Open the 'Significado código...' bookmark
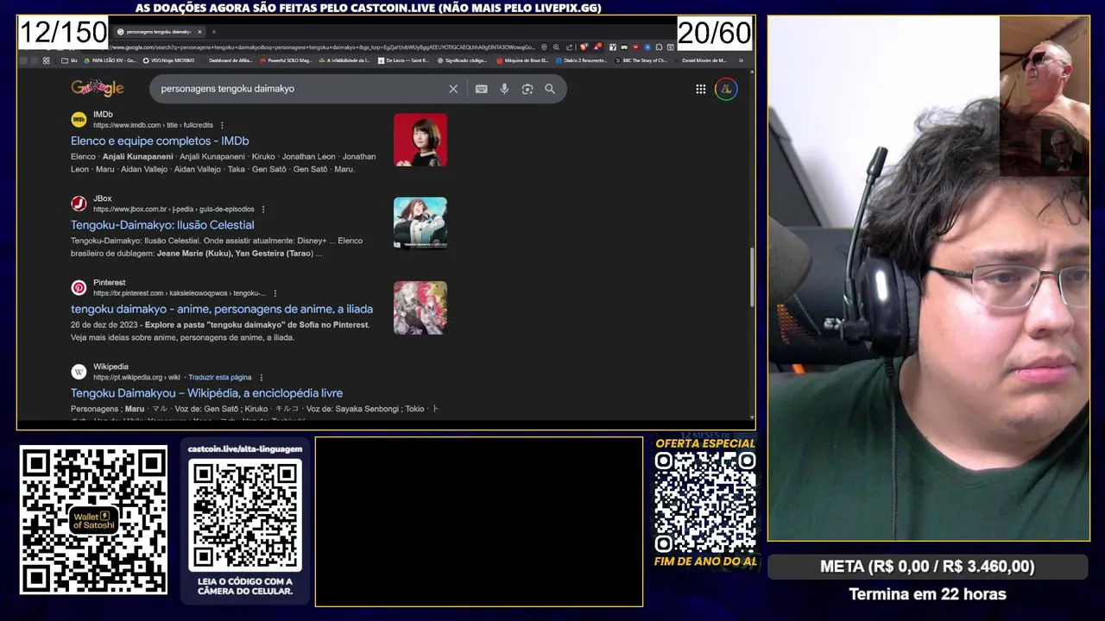1105x621 pixels. (462, 60)
